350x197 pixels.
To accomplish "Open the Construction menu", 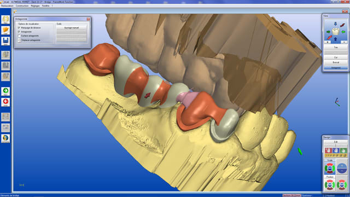I will pos(22,6).
